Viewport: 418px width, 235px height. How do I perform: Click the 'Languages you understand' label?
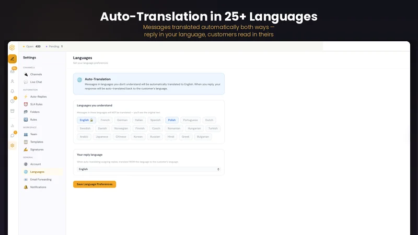click(95, 105)
